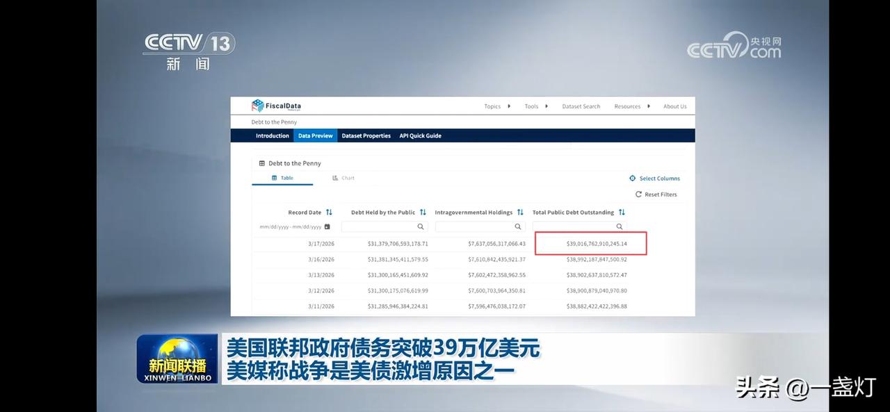The height and width of the screenshot is (412, 890).
Task: Select the Data Preview tab
Action: pos(316,136)
